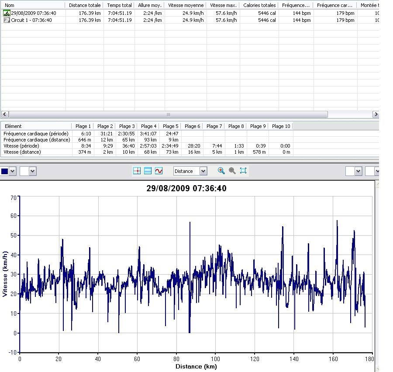Sort by the Vitesse moyenne column header
The image size is (393, 372).
pos(186,5)
